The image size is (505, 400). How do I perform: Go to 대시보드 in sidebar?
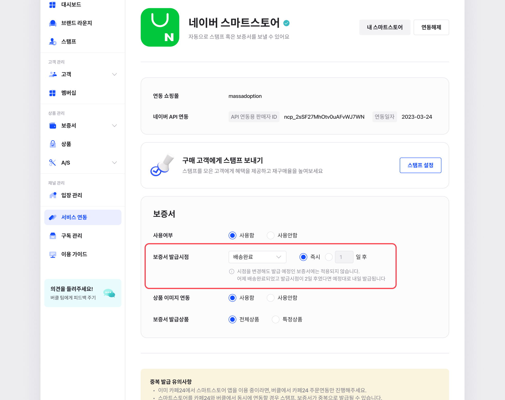[x=71, y=5]
